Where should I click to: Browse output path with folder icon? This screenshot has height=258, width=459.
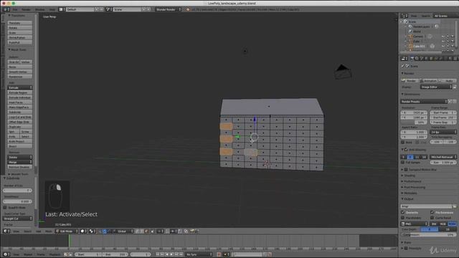[454, 206]
